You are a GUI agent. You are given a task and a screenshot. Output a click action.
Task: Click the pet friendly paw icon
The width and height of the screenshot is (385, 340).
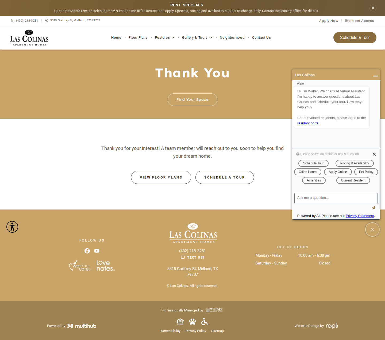click(x=192, y=322)
